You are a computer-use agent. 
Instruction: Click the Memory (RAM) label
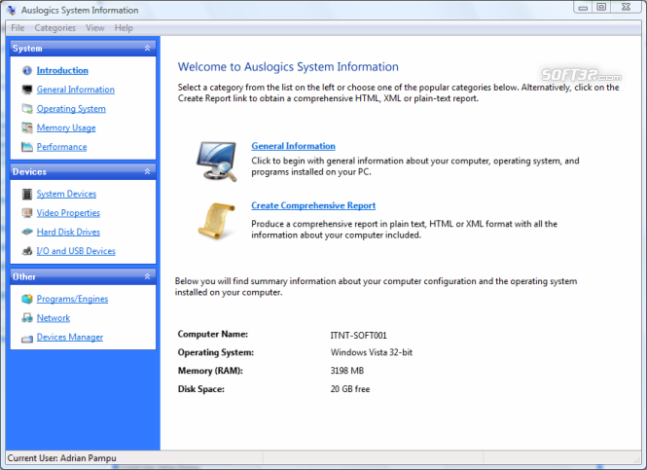[210, 371]
